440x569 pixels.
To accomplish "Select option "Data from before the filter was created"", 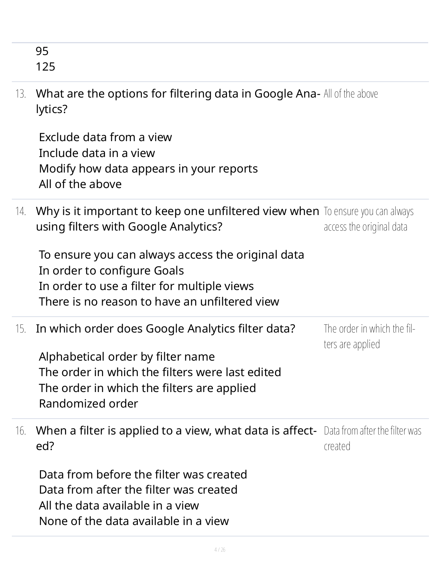I will pyautogui.click(x=143, y=474).
